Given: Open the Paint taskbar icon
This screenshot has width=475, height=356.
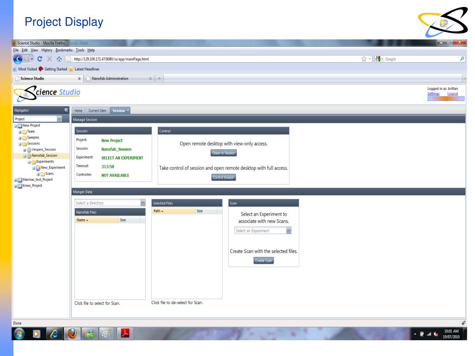Looking at the screenshot, I should click(107, 334).
